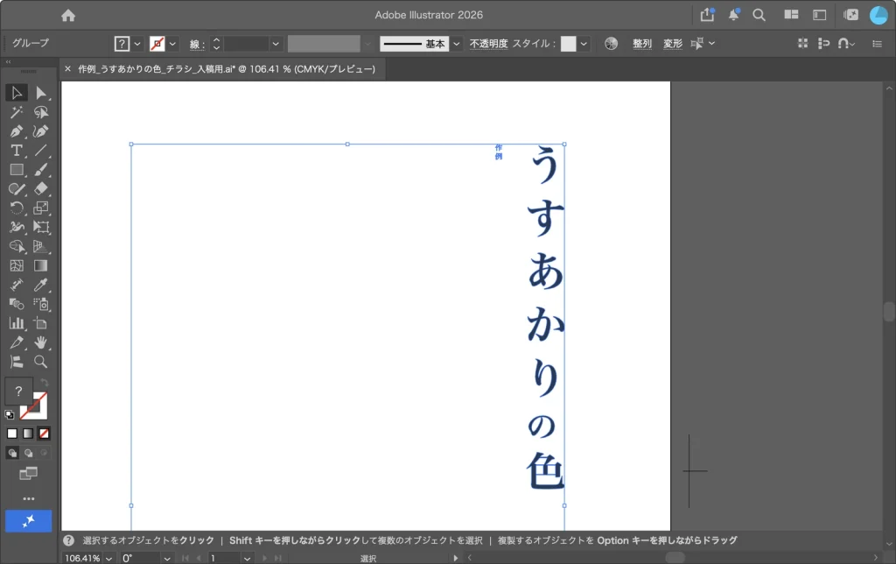The height and width of the screenshot is (564, 896).
Task: Select the Rectangle tool
Action: tap(17, 170)
